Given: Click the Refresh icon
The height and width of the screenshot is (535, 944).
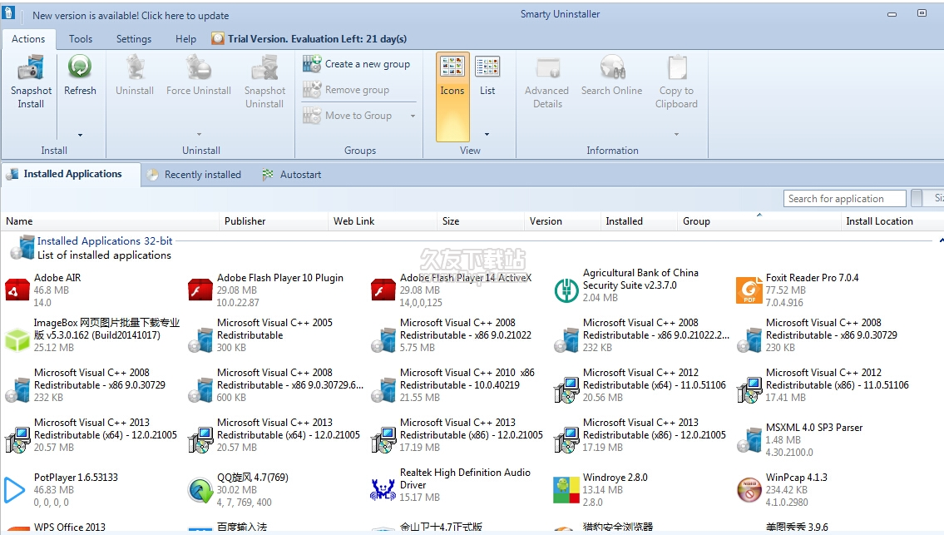Looking at the screenshot, I should [80, 67].
